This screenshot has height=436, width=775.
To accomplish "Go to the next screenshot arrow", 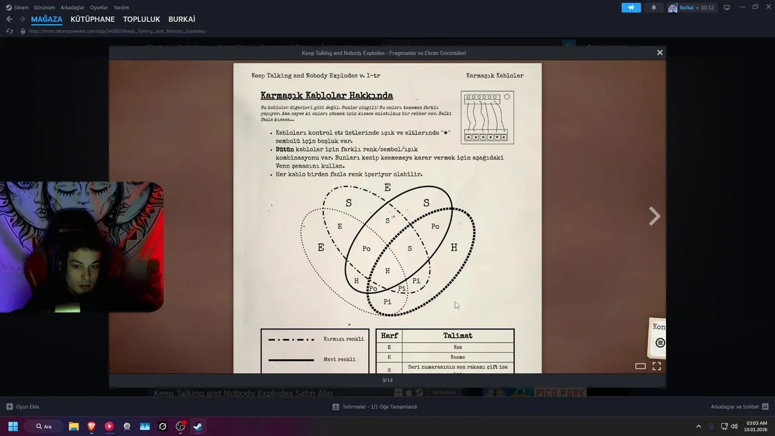I will click(655, 216).
